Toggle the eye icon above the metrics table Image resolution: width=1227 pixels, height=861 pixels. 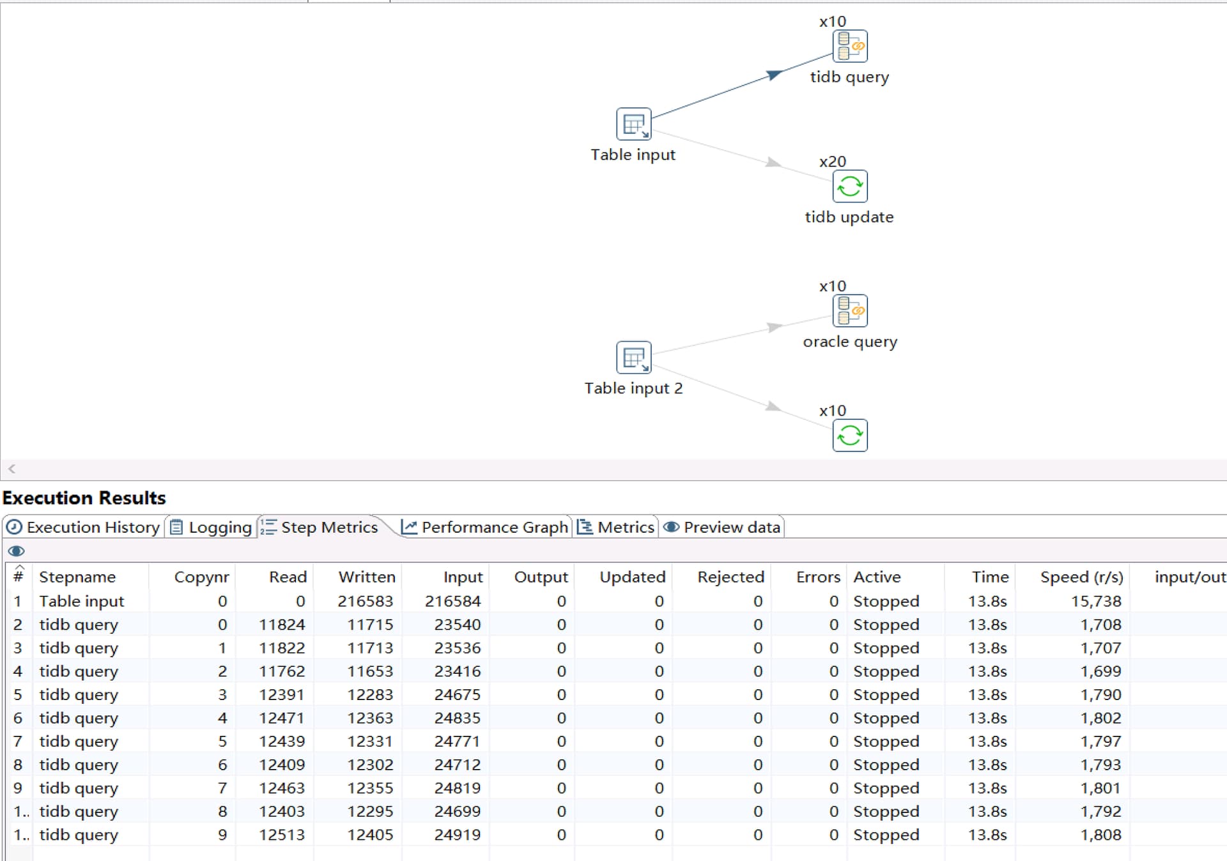17,551
